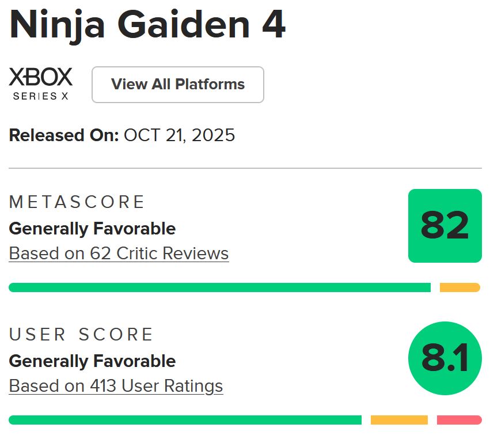Click the yellow segment of the User Score bar
The image size is (490, 439).
(x=399, y=420)
